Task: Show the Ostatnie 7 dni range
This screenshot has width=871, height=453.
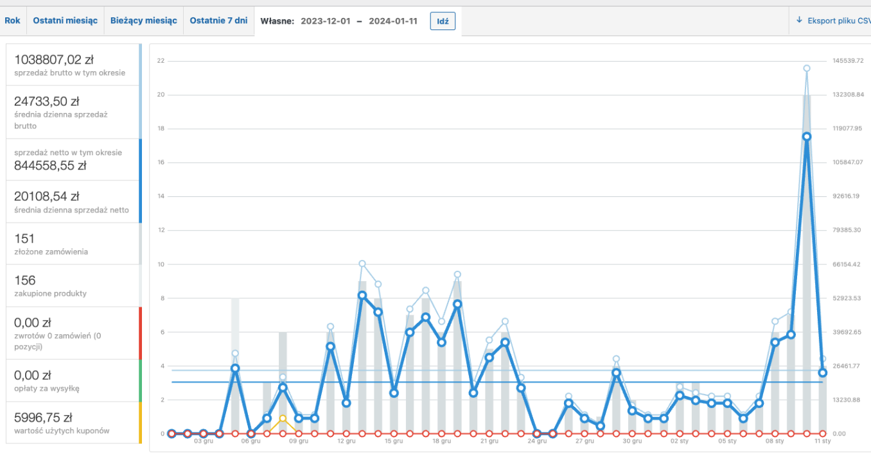Action: point(218,21)
